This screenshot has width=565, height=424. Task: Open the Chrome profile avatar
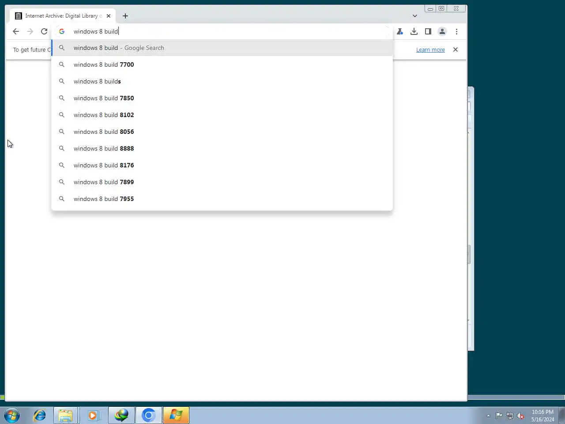(442, 31)
